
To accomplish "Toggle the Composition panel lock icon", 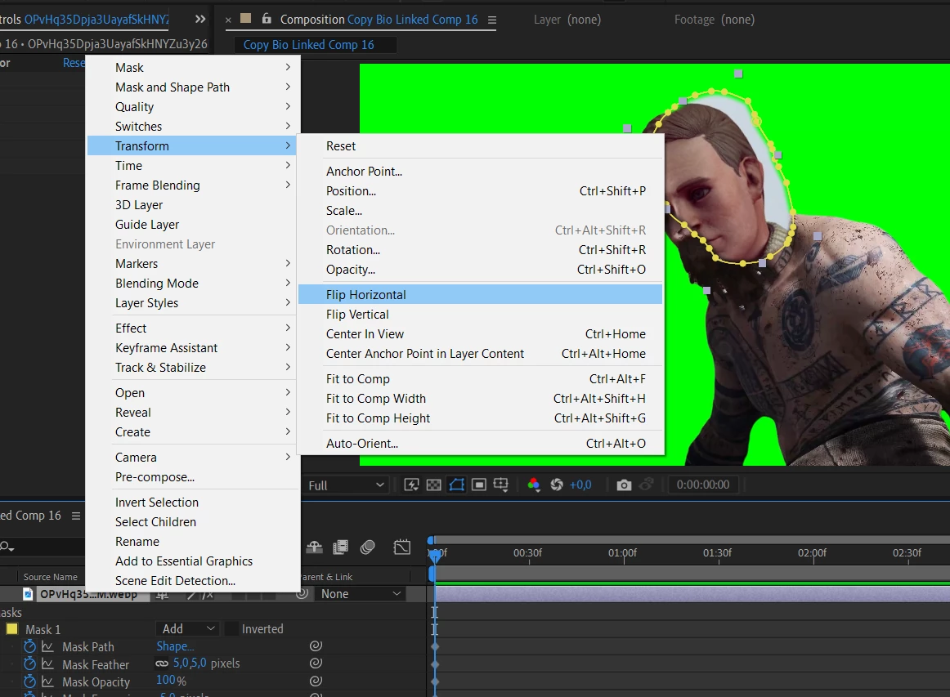I will point(267,19).
